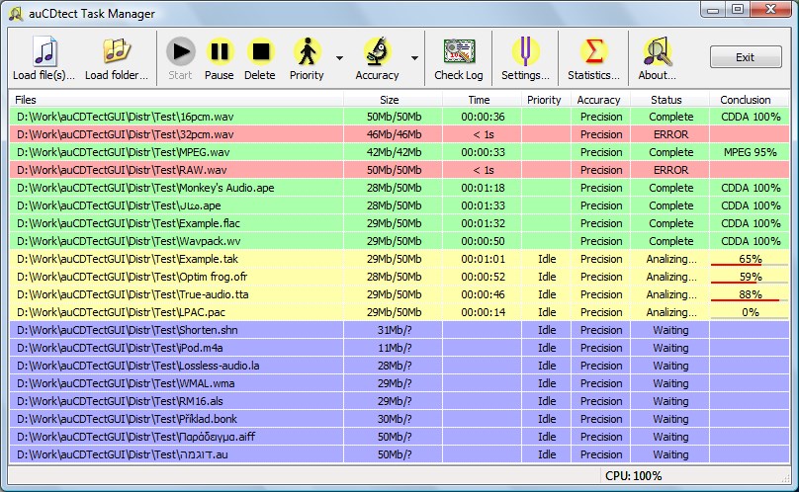Expand the Priority dropdown arrow
Viewport: 799px width, 492px height.
tap(339, 58)
